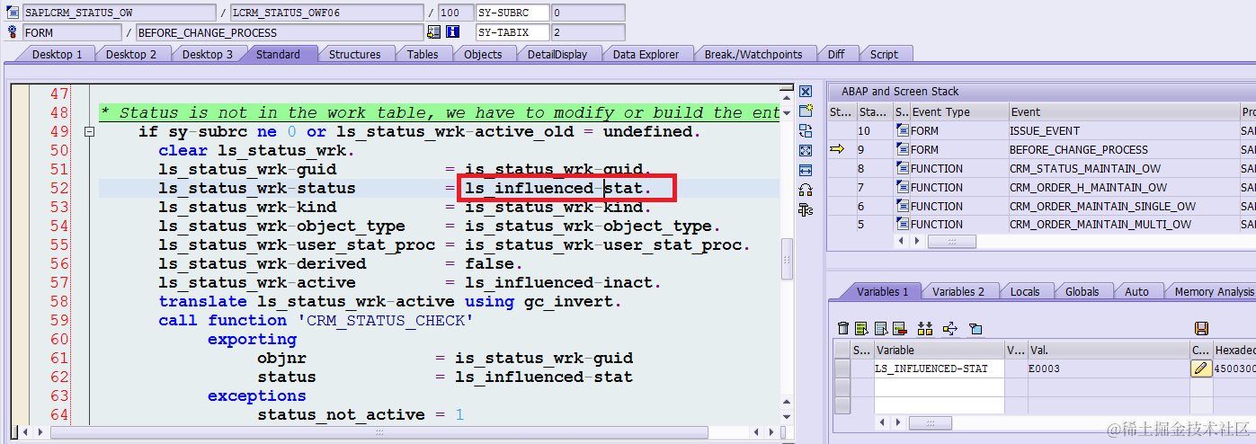This screenshot has width=1256, height=444.
Task: Click the blue branching arrow icon
Action: coord(950,329)
